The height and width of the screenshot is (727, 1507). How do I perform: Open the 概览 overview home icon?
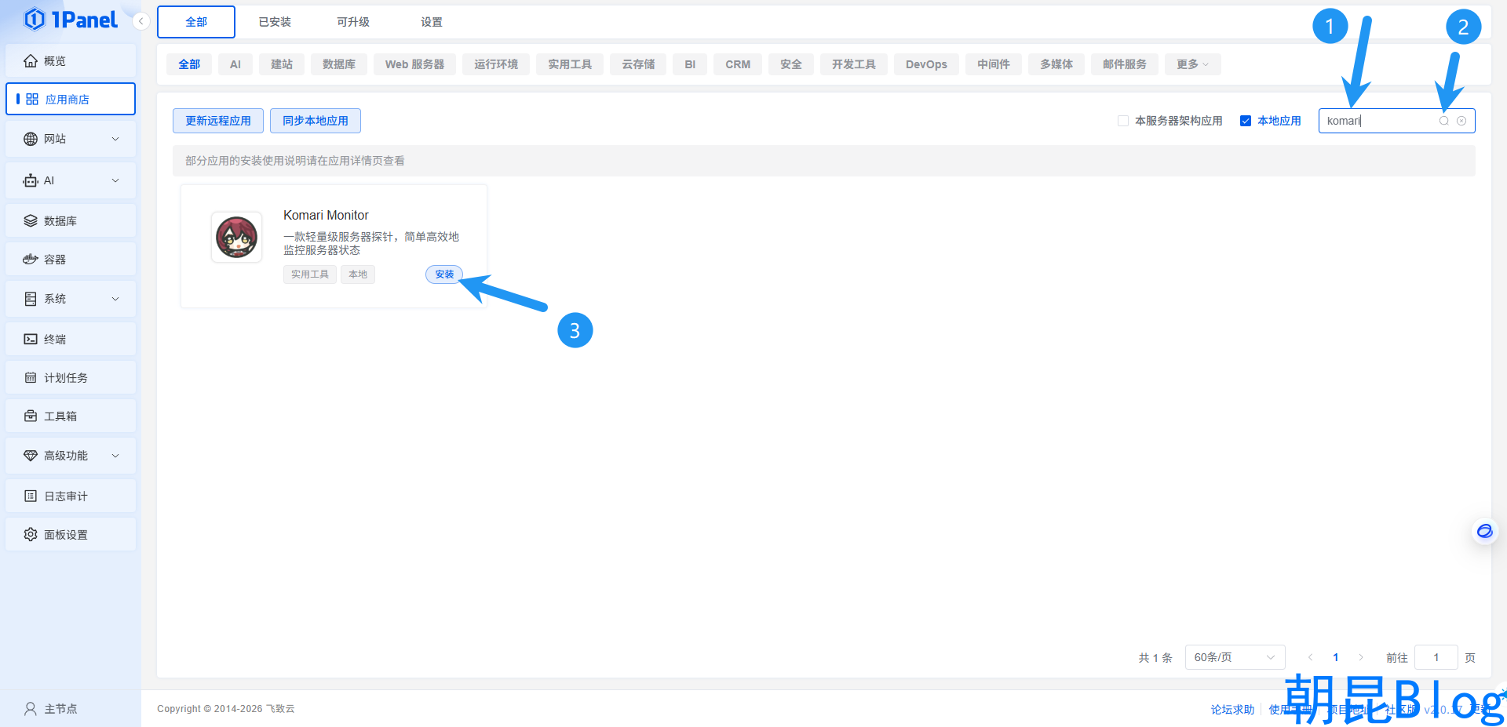31,60
